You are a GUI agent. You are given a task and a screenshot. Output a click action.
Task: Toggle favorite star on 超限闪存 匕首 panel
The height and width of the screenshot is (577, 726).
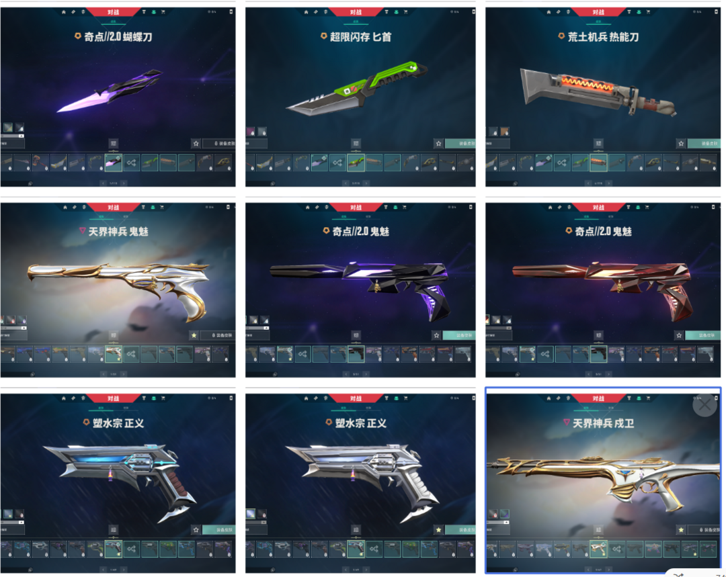pyautogui.click(x=438, y=144)
